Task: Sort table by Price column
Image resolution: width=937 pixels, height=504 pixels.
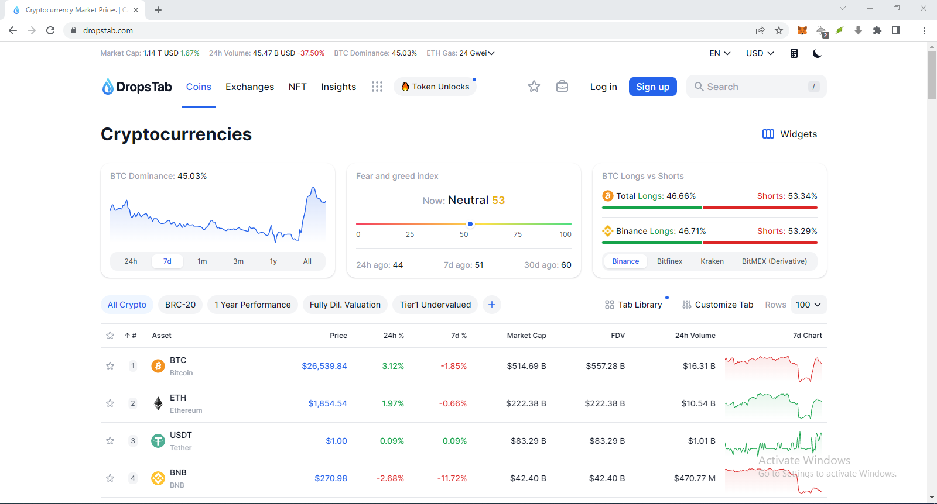Action: coord(338,336)
